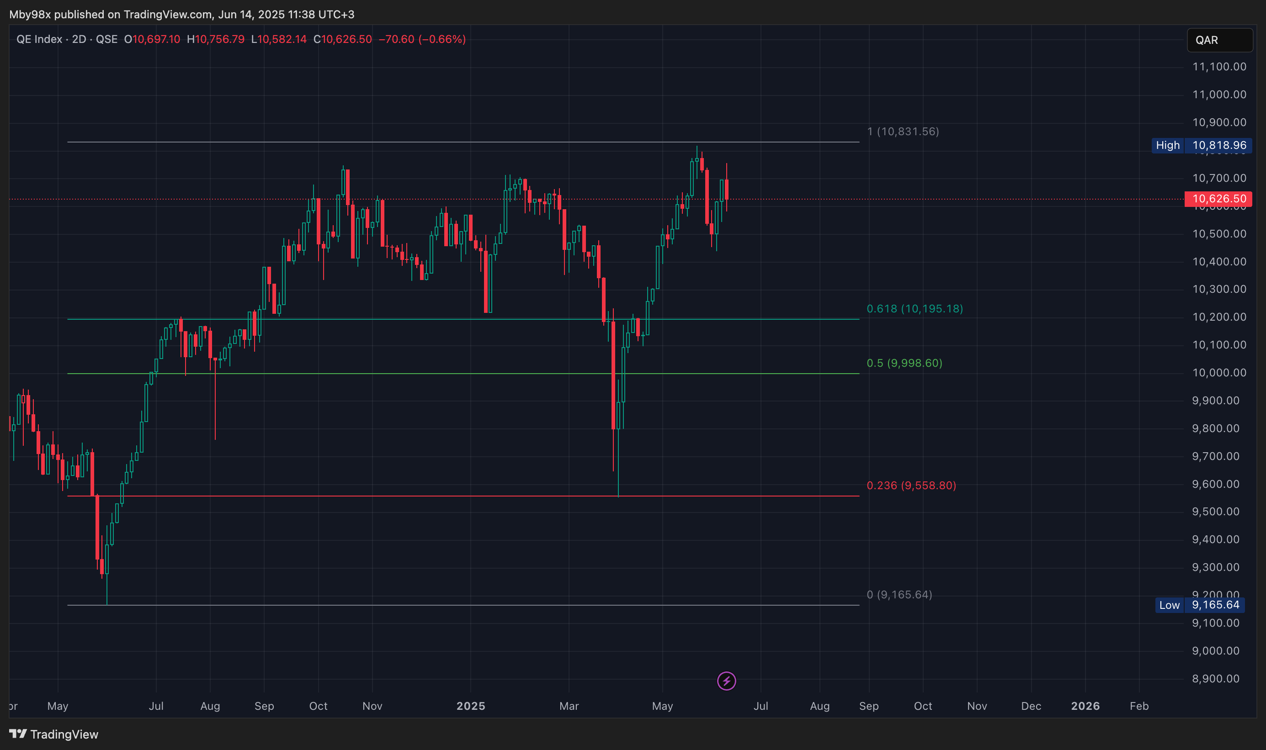The width and height of the screenshot is (1266, 750).
Task: Click the TradingView logo at bottom left
Action: coord(53,734)
